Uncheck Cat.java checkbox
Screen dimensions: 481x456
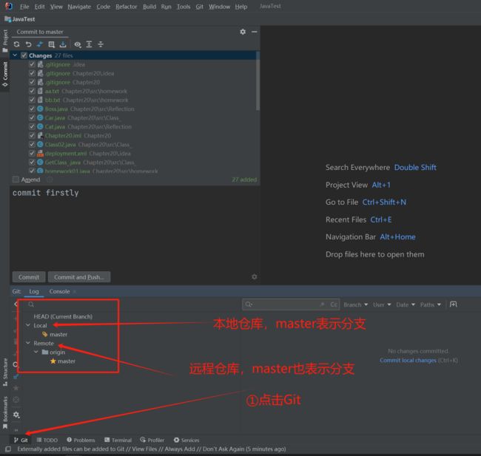click(32, 126)
